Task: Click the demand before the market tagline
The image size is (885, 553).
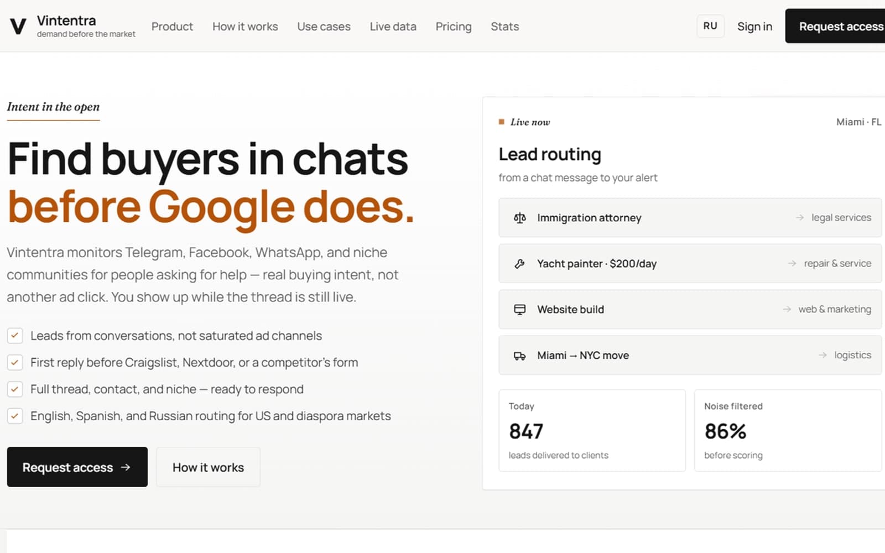Action: [x=86, y=34]
